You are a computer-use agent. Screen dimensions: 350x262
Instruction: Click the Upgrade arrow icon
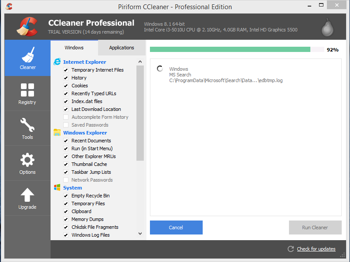27,195
